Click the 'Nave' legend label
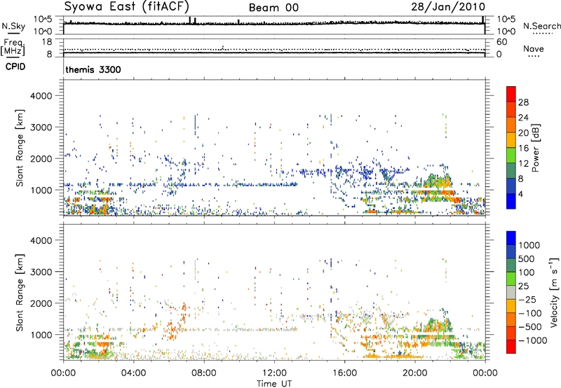Image resolution: width=561 pixels, height=388 pixels. point(534,49)
